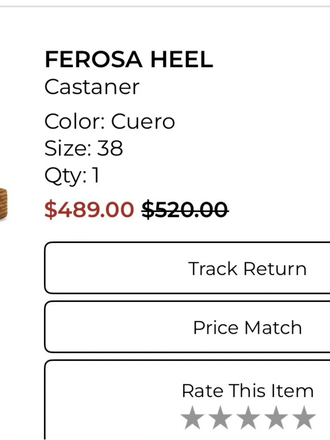
Task: Select the quantity value 1
Action: click(x=95, y=175)
